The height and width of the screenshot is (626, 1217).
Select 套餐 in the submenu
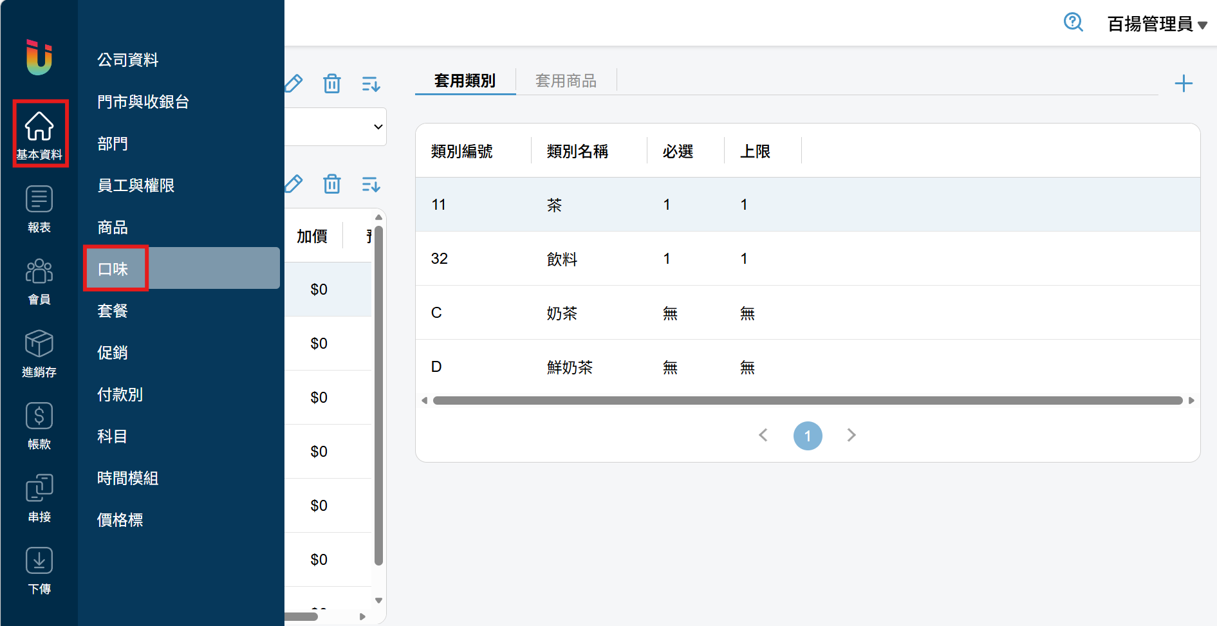[113, 311]
